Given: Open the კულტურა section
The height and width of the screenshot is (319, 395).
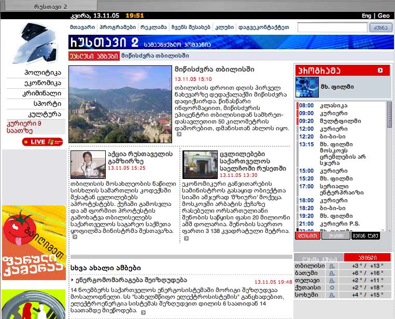Looking at the screenshot, I should (x=45, y=114).
